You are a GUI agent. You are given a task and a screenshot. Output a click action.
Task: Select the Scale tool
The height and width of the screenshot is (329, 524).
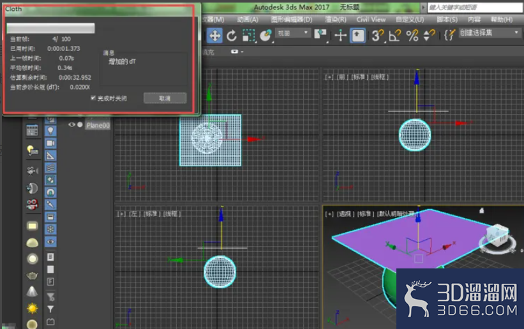click(249, 36)
